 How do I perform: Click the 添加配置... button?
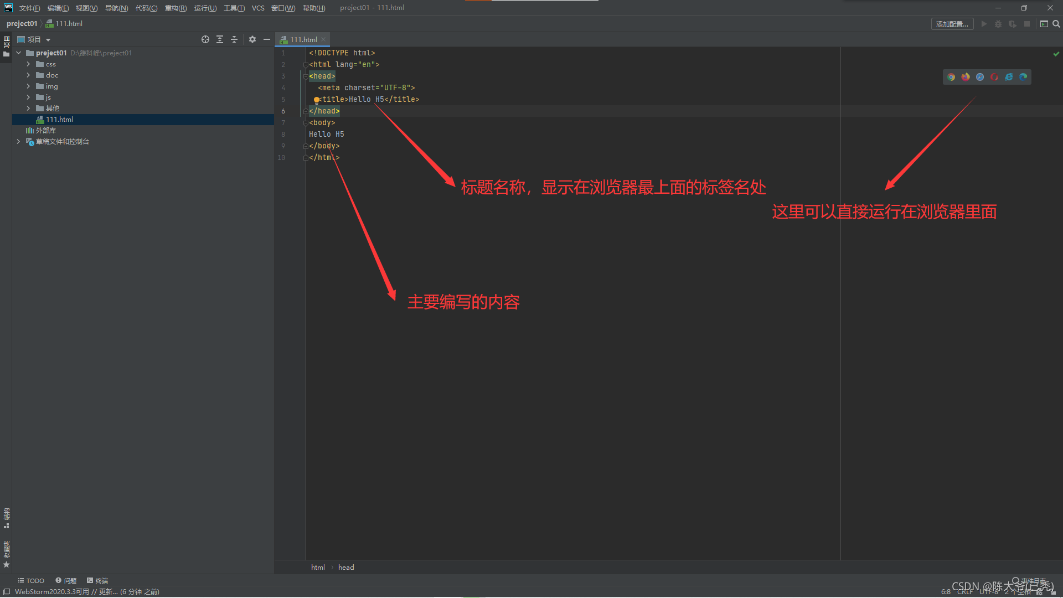coord(952,24)
